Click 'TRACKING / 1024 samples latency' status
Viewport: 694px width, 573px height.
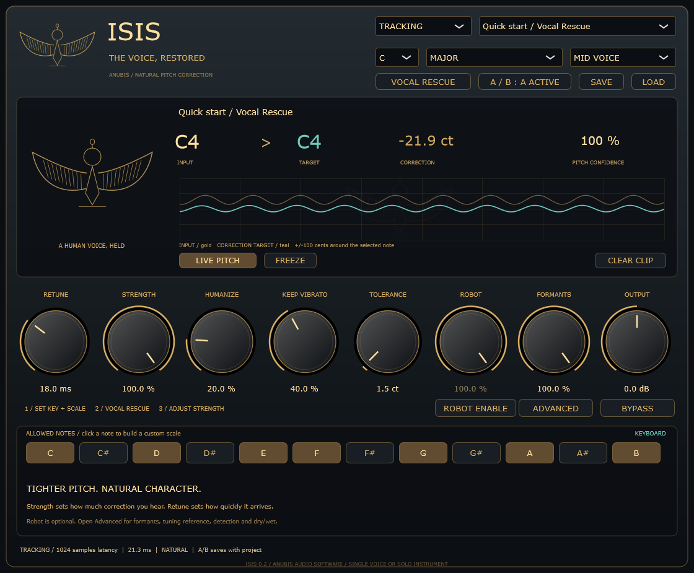point(69,549)
